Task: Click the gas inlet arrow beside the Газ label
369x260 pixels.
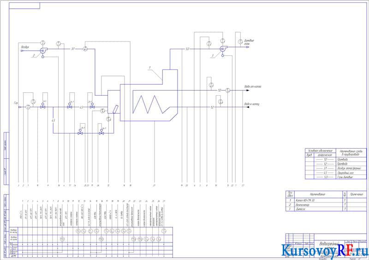Action: tap(20, 107)
